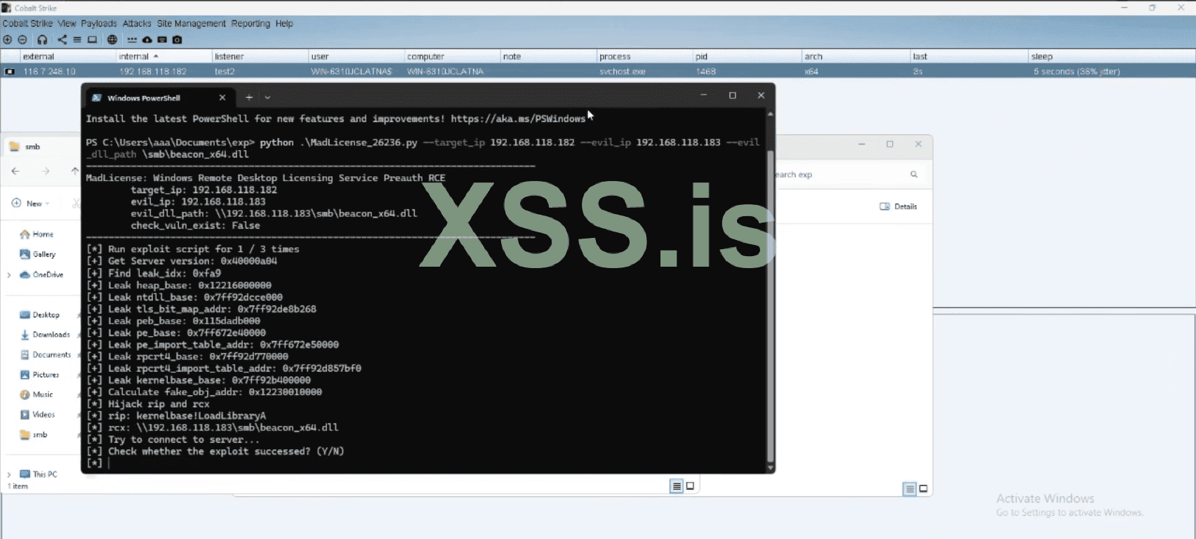
Task: Click the disconnect minus icon in Cobalt Strike toolbar
Action: [x=22, y=40]
